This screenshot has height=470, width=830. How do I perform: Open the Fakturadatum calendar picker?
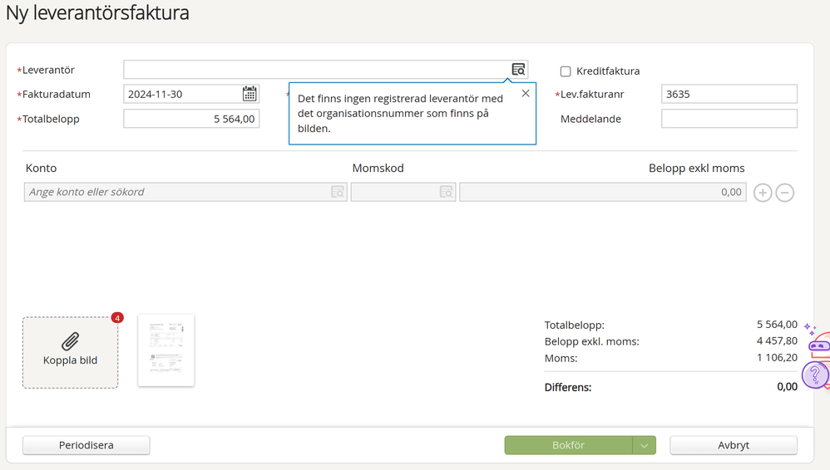[x=249, y=94]
